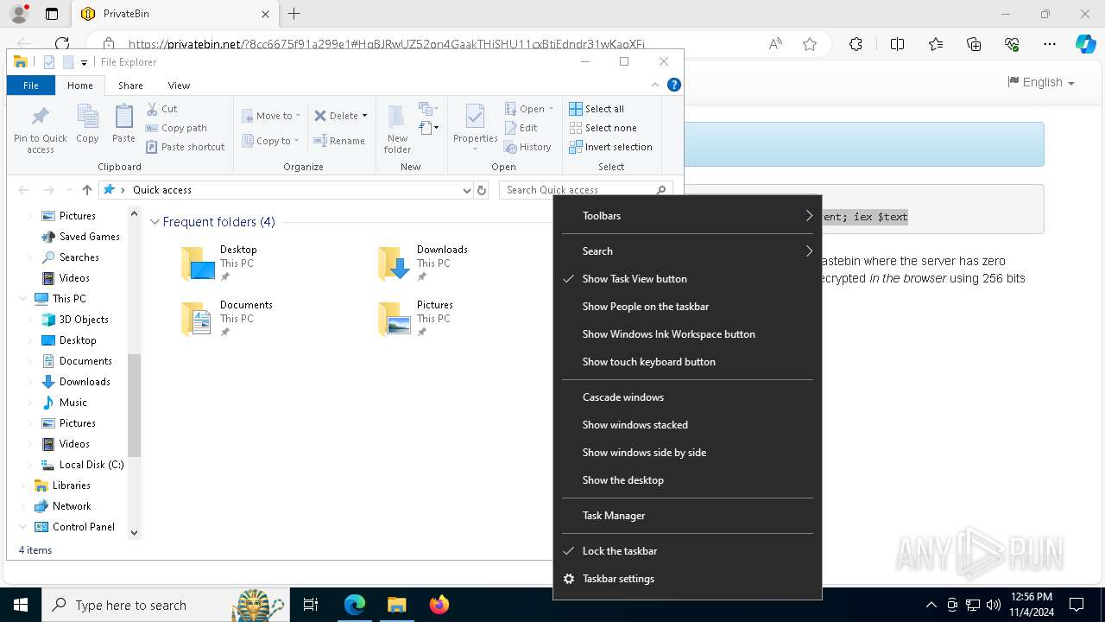
Task: Add page to Edge favorites star
Action: click(810, 44)
